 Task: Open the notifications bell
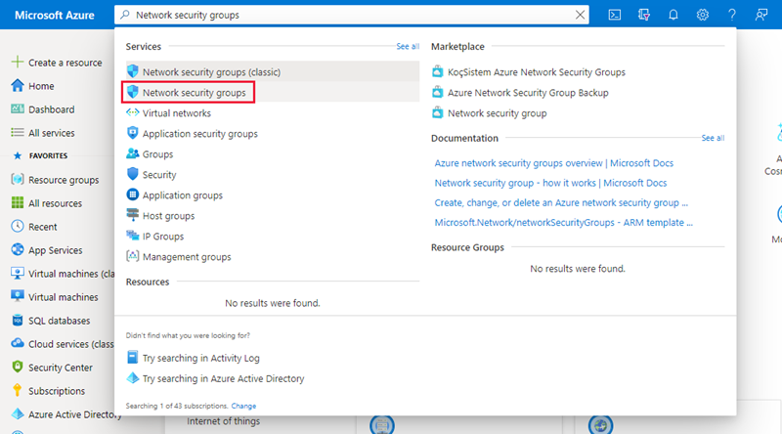click(x=673, y=15)
